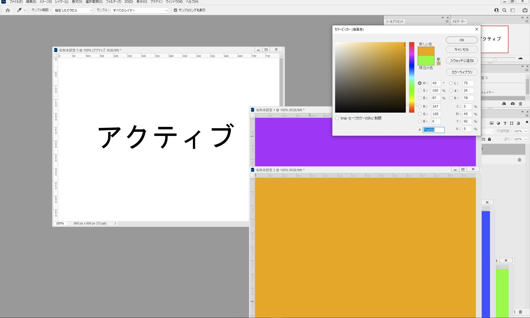
Task: Click the camera new snapshot icon
Action: tap(513, 104)
